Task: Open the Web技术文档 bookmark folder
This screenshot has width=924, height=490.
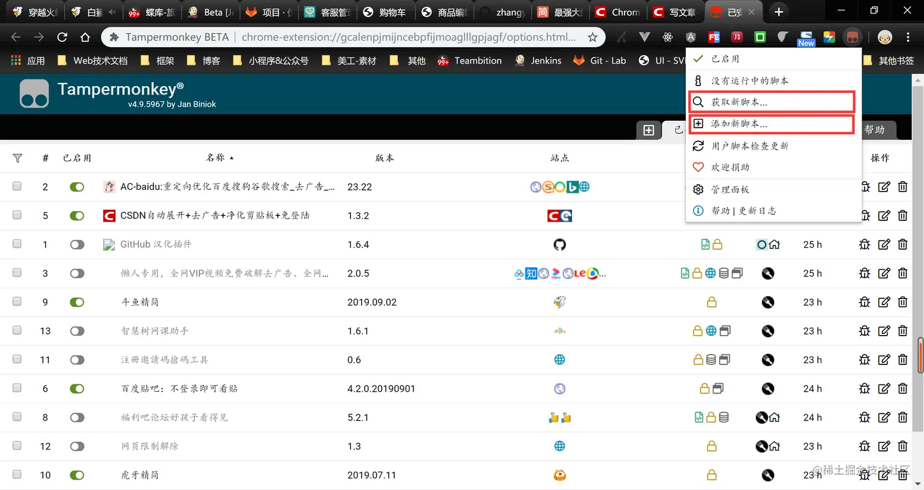Action: pos(92,60)
